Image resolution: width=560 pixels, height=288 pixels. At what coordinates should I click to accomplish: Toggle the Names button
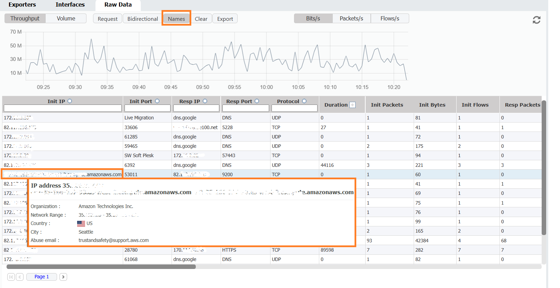[176, 19]
